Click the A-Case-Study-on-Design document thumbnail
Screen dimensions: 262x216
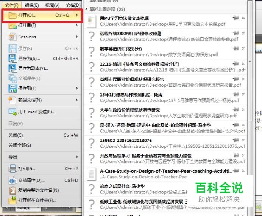91,174
